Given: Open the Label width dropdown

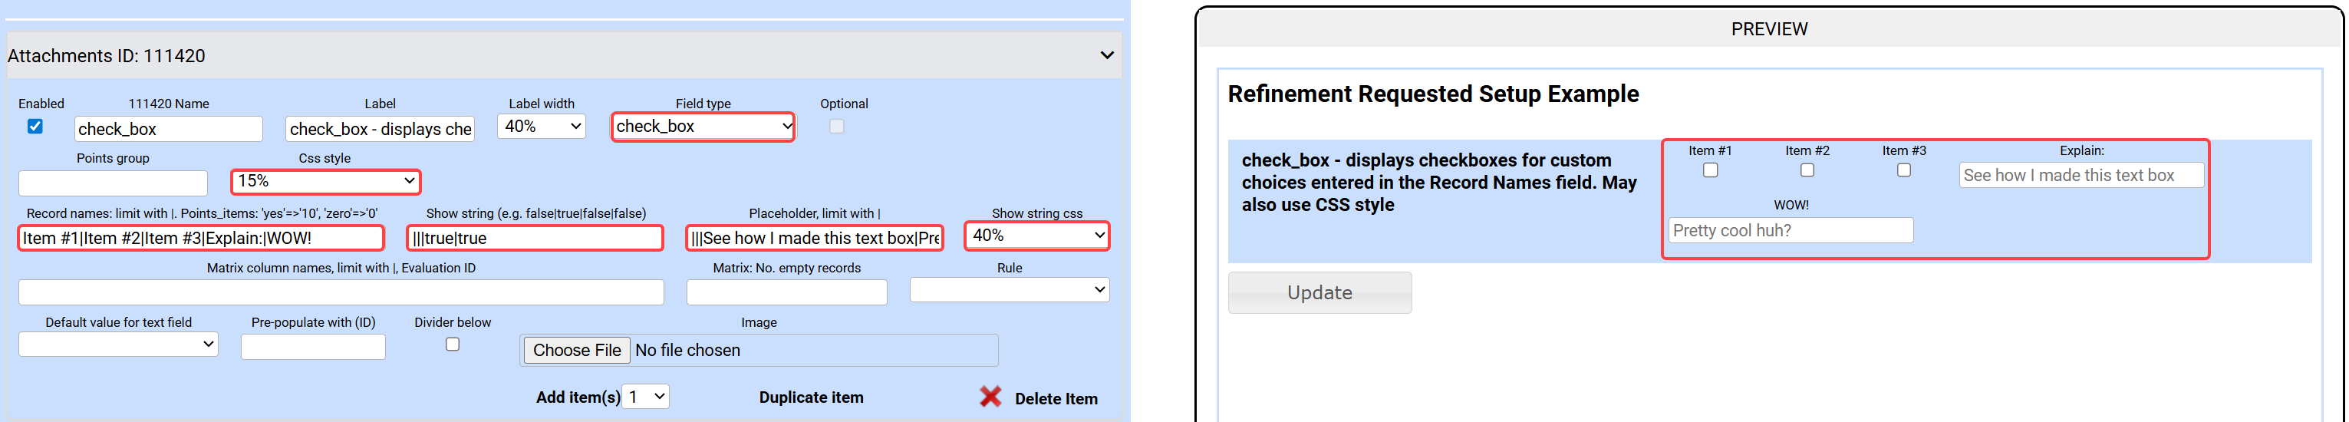Looking at the screenshot, I should [x=542, y=127].
